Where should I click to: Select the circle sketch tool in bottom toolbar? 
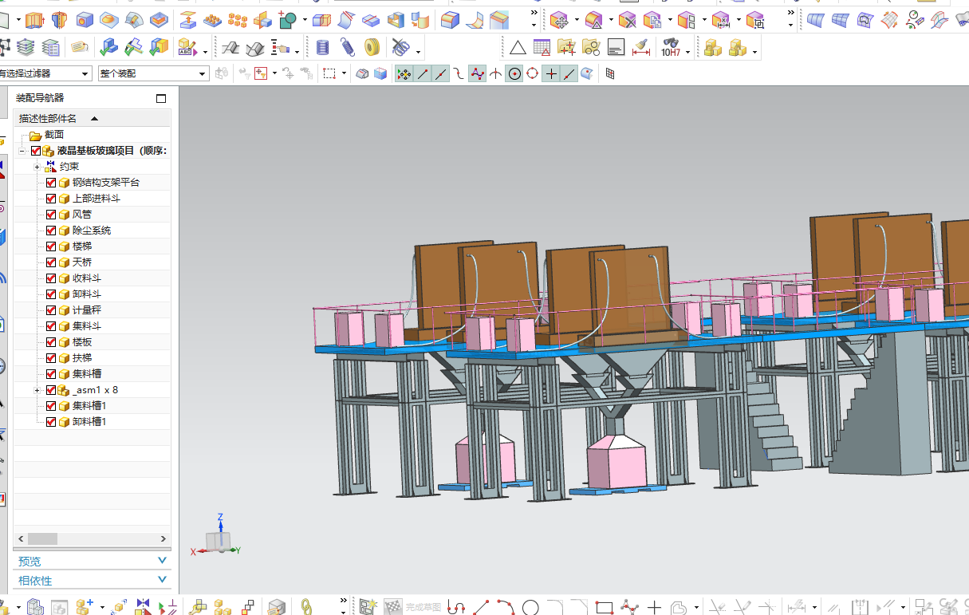[x=530, y=607]
